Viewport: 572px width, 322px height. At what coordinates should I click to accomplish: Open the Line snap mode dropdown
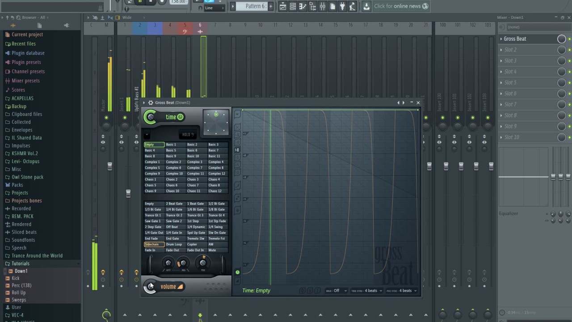pyautogui.click(x=214, y=8)
